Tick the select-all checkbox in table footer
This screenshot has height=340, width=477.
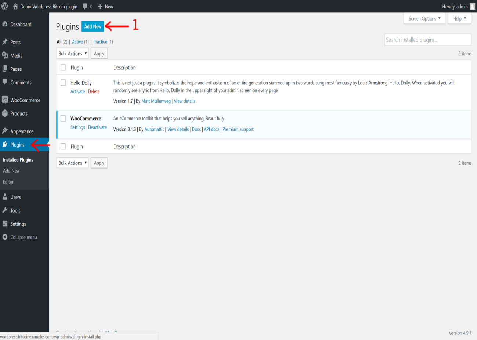63,147
